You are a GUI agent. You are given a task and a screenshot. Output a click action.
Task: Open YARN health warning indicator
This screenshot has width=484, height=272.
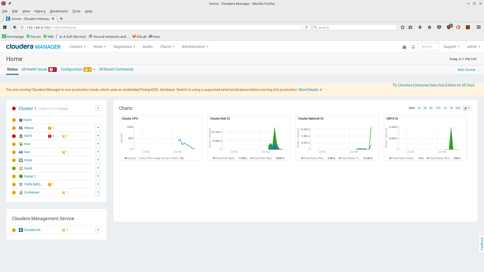pos(51,184)
